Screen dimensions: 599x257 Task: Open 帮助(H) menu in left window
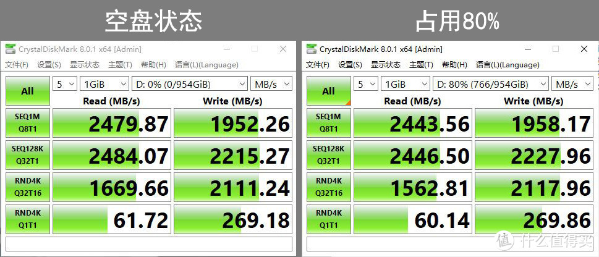153,65
